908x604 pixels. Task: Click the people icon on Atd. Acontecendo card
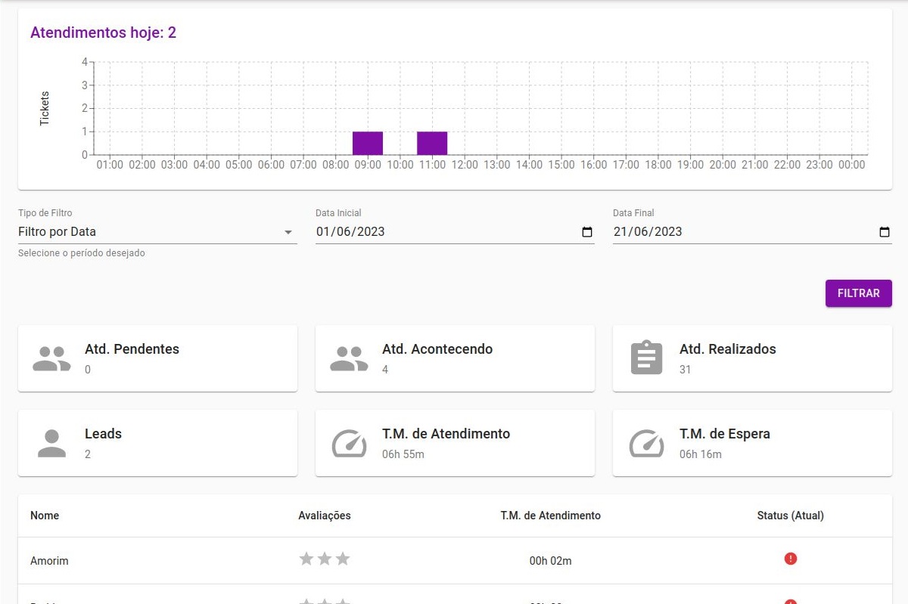point(347,358)
